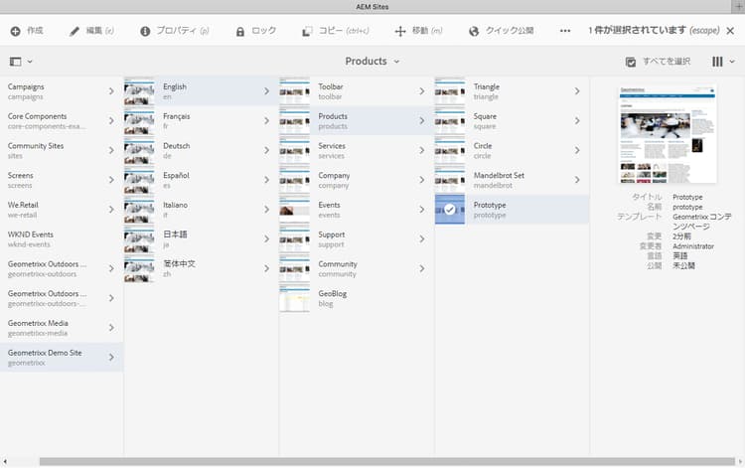Click the Move arrows icon
745x468 pixels.
pos(400,32)
